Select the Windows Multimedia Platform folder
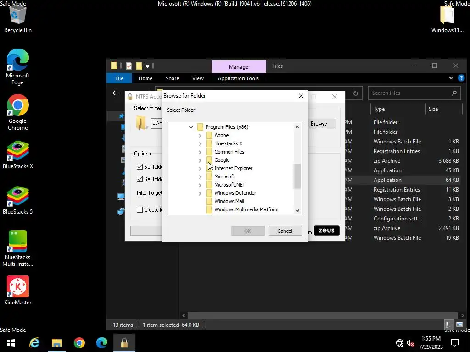 [x=246, y=209]
